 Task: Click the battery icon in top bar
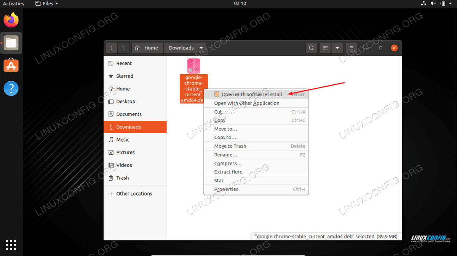(443, 3)
